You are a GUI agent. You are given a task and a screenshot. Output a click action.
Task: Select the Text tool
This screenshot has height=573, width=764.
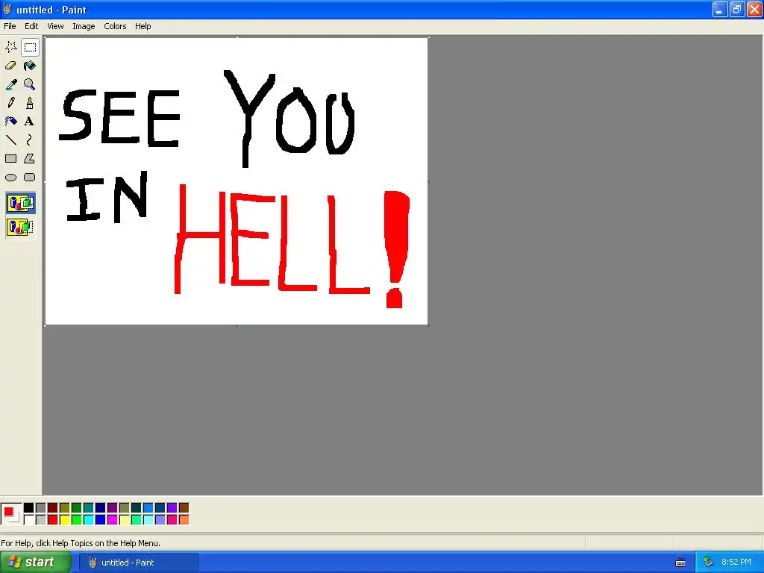[x=30, y=122]
